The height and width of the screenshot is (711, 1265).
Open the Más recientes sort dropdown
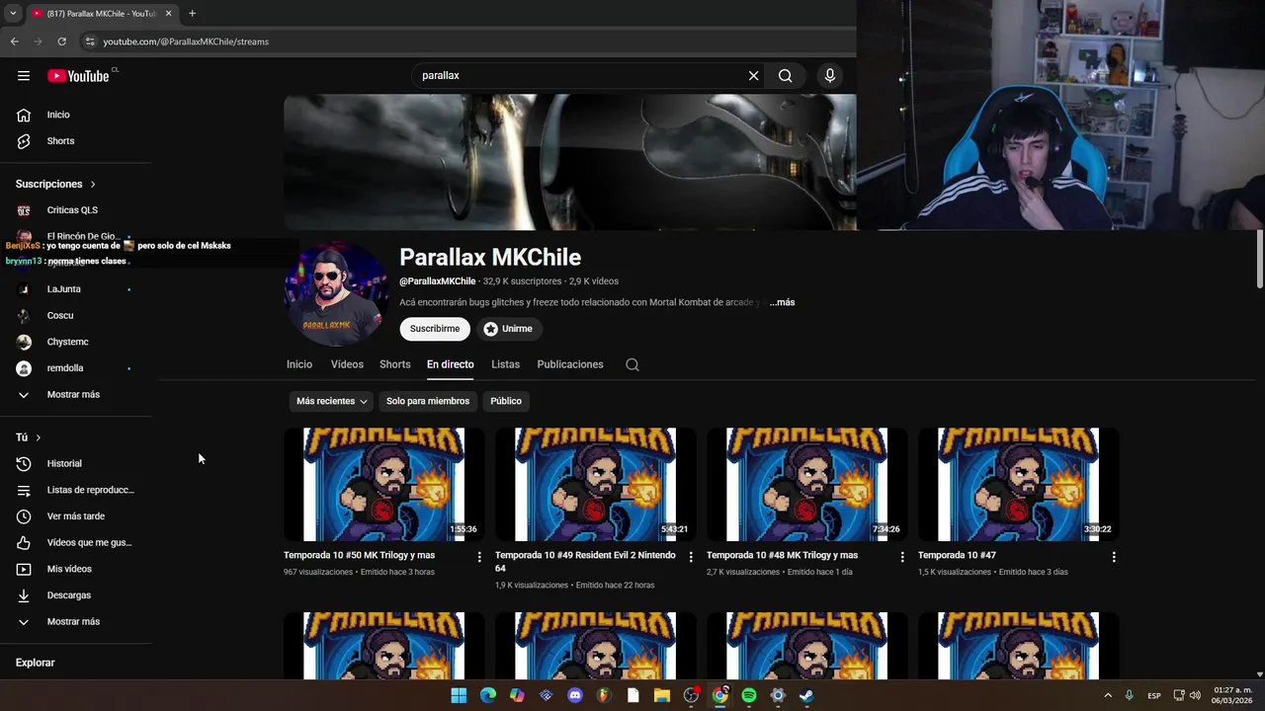point(332,401)
